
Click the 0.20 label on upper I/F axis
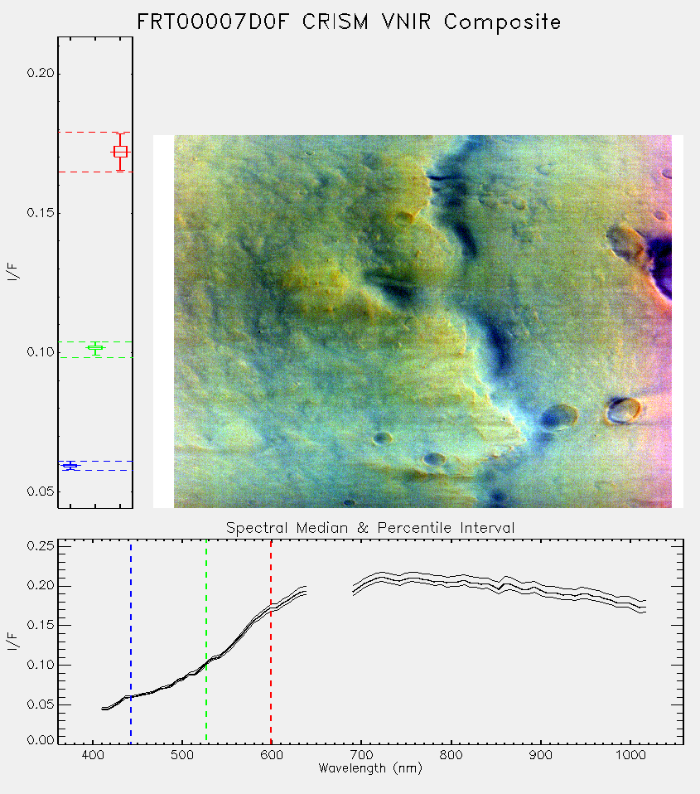[41, 73]
